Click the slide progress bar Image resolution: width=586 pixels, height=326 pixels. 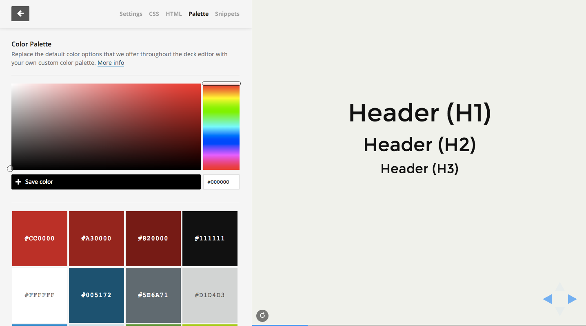coord(419,325)
